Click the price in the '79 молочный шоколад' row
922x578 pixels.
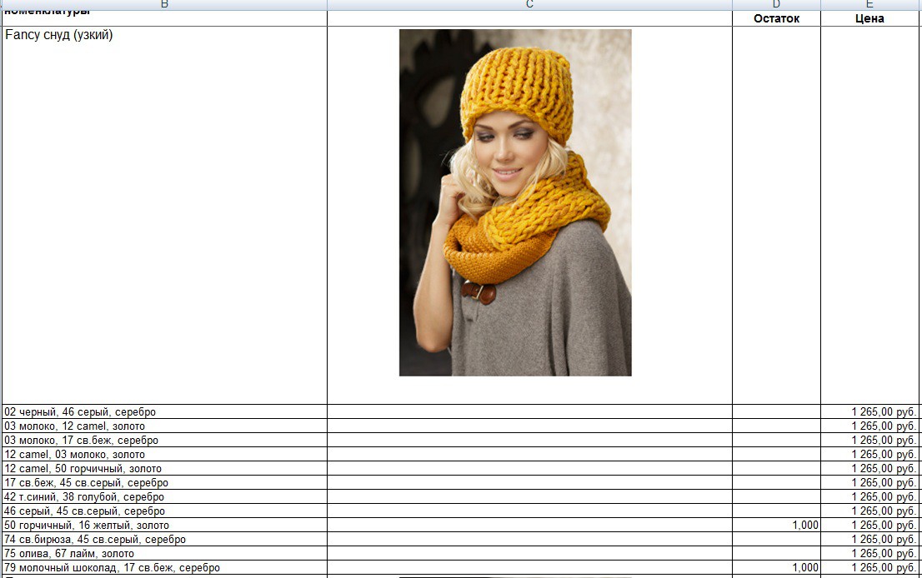pyautogui.click(x=869, y=567)
